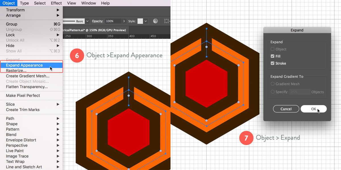
Task: Click the Opacity percentage input field
Action: point(113,21)
